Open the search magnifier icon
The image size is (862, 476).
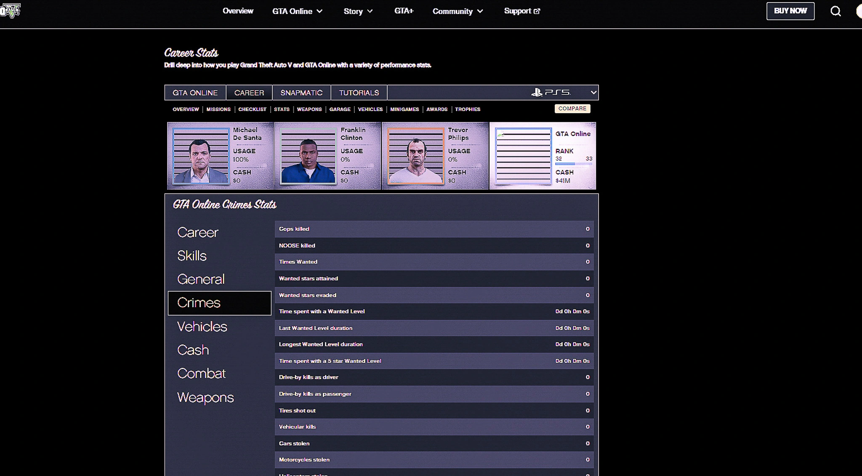[835, 11]
